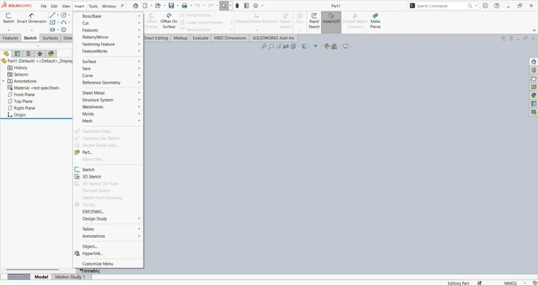Open the Options gear dropdown arrow
Image resolution: width=538 pixels, height=286 pixels.
(x=262, y=6)
